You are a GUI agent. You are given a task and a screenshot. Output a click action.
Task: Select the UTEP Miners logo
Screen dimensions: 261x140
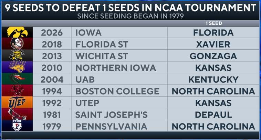point(18,103)
